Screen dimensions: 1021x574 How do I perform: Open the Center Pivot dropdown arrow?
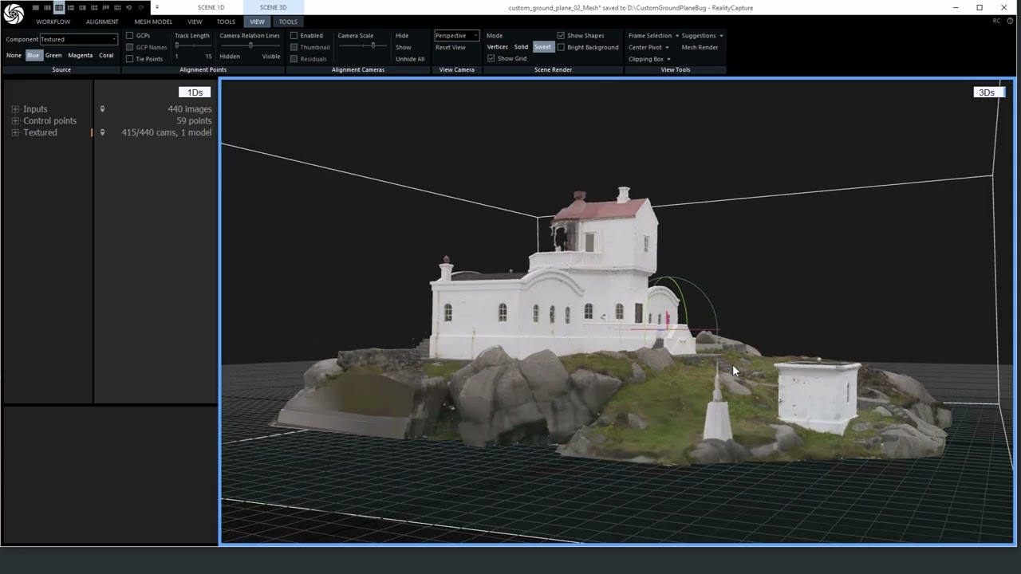tap(667, 47)
